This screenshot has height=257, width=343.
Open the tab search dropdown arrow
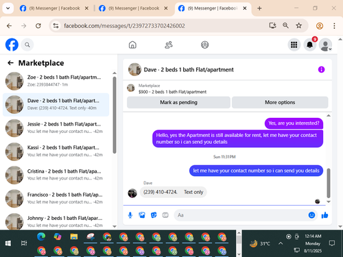coord(8,8)
